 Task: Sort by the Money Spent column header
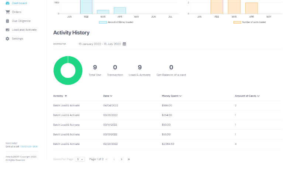pyautogui.click(x=172, y=96)
